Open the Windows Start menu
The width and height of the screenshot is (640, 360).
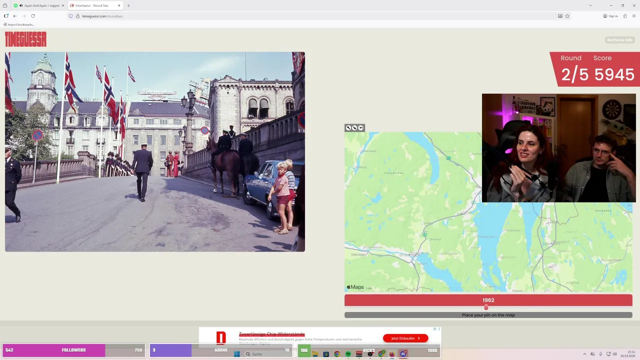pyautogui.click(x=236, y=354)
